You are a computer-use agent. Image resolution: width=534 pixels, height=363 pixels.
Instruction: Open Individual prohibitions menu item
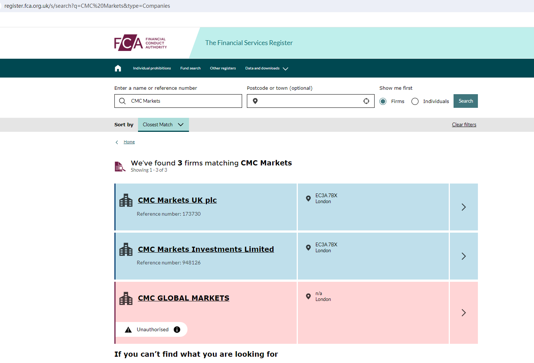pyautogui.click(x=152, y=68)
